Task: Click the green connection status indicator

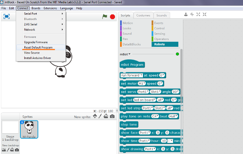Action: [x=178, y=54]
